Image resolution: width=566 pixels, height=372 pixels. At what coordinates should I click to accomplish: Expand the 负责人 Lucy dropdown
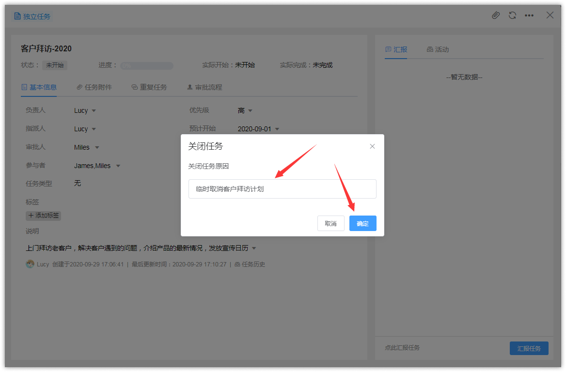[x=85, y=110]
